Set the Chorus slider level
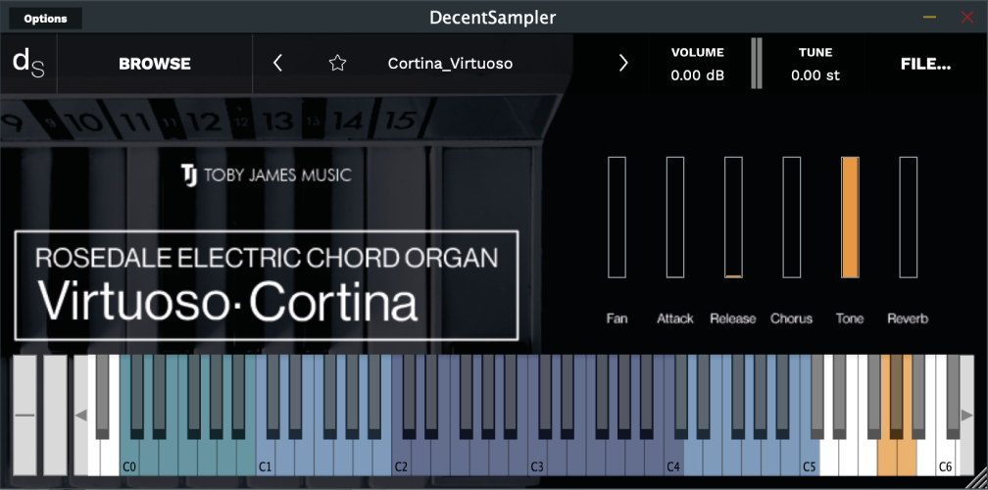This screenshot has height=490, width=988. 791,218
